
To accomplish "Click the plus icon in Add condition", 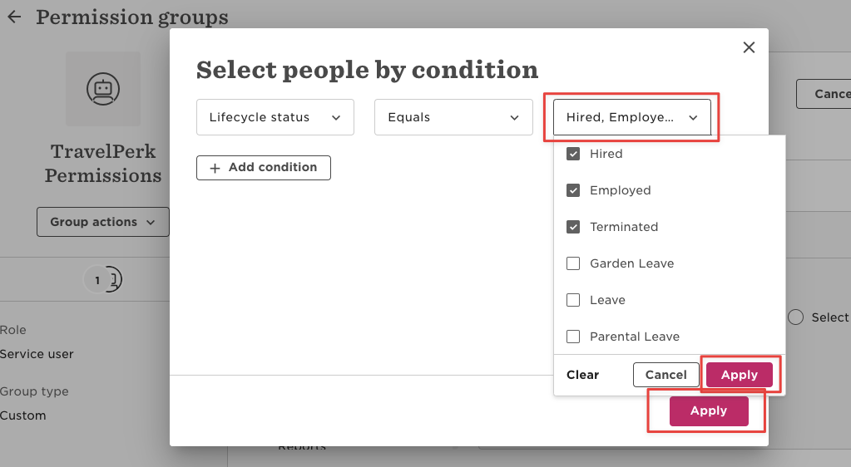I will click(215, 168).
